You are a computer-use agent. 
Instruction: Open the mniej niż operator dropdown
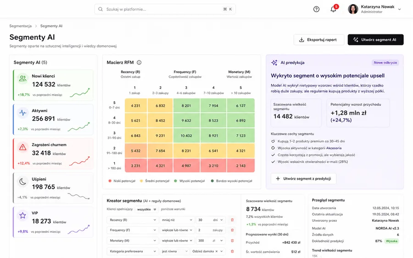pyautogui.click(x=177, y=220)
